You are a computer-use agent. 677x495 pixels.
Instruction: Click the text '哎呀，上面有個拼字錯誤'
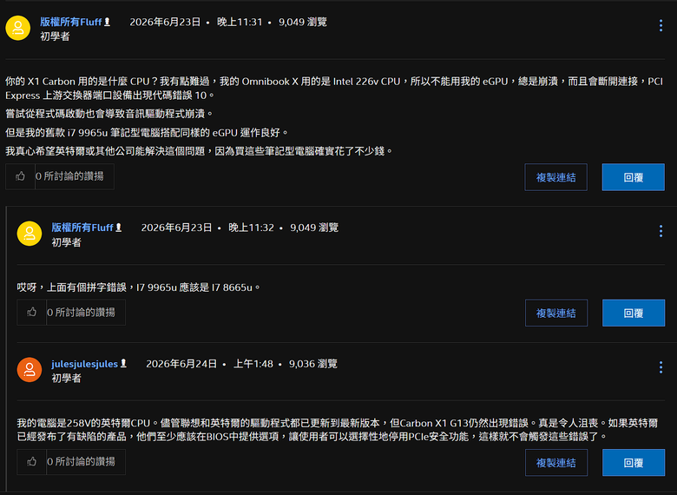click(x=72, y=287)
